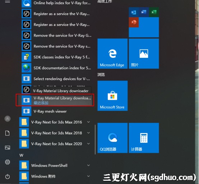Open Remove the service for V-Ray s... entry
The image size is (199, 184).
(x=57, y=46)
